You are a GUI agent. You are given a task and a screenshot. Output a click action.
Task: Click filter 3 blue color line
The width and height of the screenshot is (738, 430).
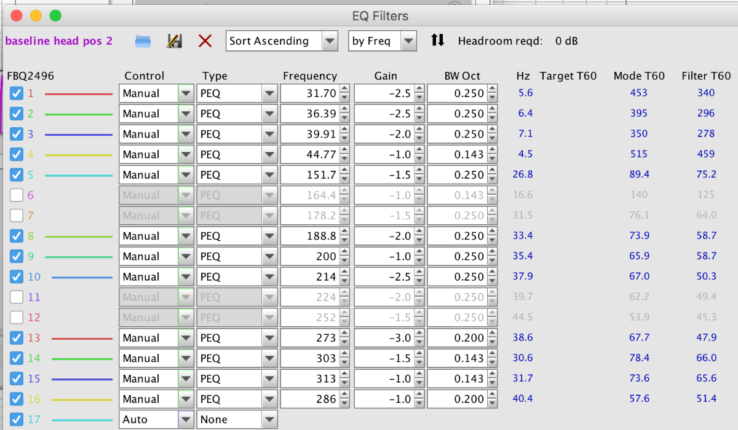pos(79,134)
